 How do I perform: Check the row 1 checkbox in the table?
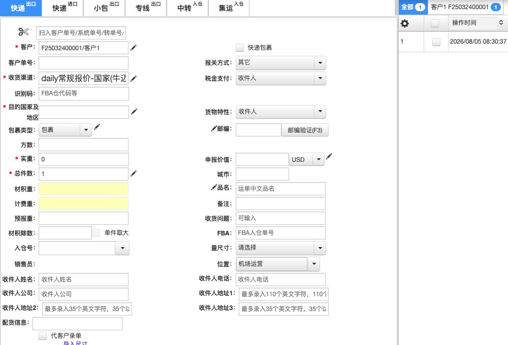(436, 42)
